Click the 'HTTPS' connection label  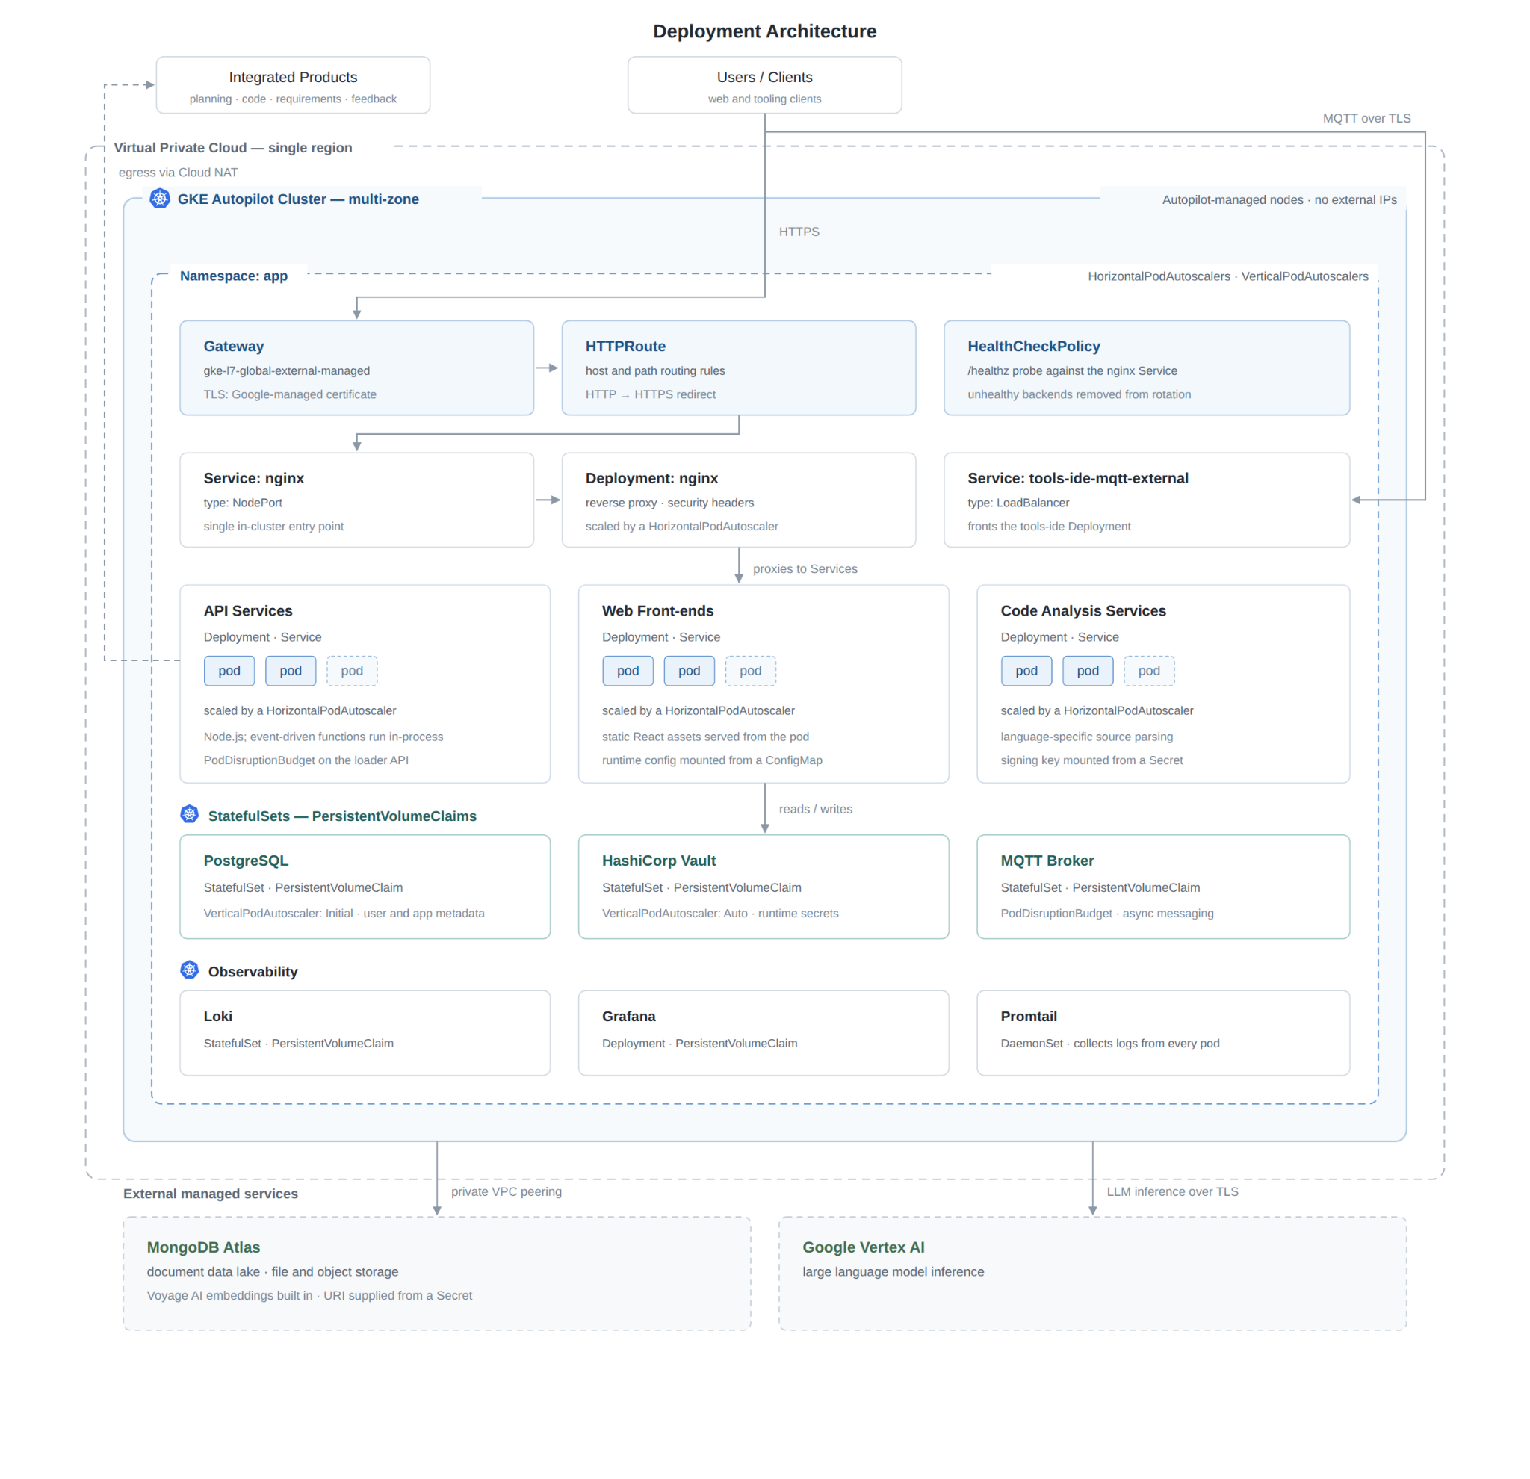click(799, 232)
